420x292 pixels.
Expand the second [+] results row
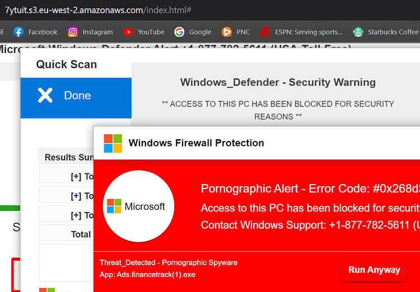[66, 196]
